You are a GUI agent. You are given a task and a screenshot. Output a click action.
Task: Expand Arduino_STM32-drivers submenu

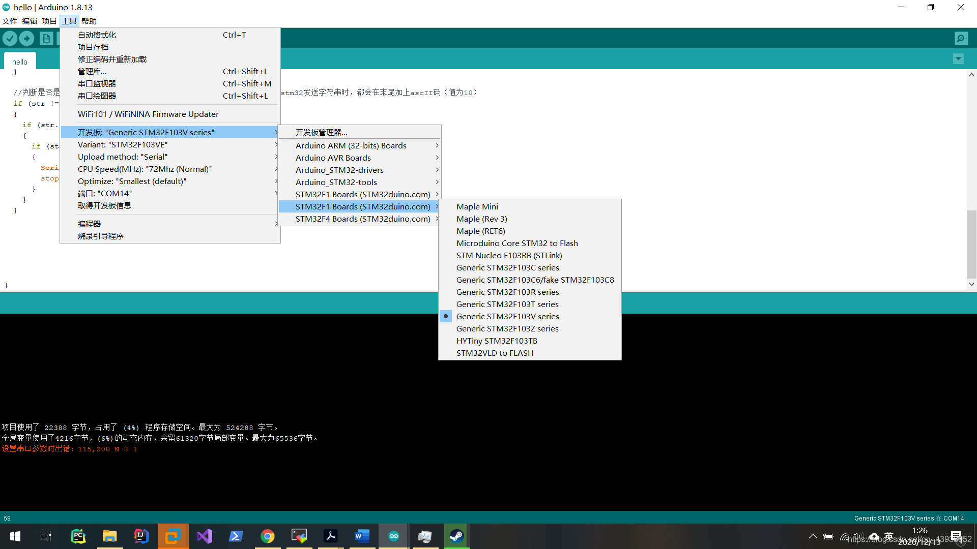pos(359,170)
